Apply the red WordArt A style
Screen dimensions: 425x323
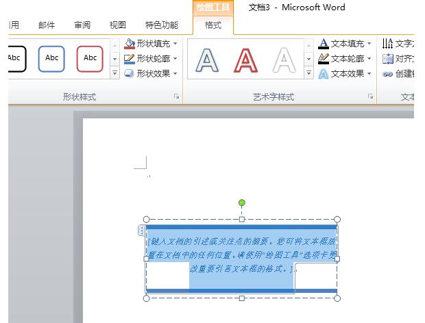tap(245, 60)
